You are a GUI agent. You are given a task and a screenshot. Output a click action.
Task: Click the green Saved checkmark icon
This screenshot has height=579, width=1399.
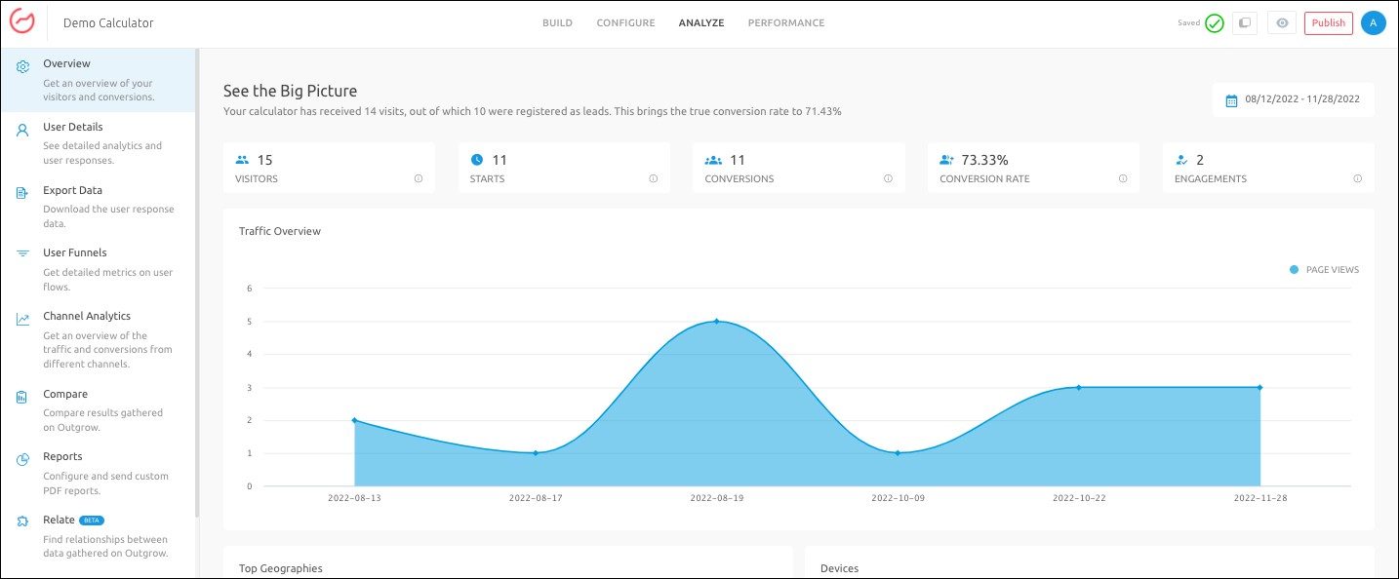click(x=1214, y=23)
